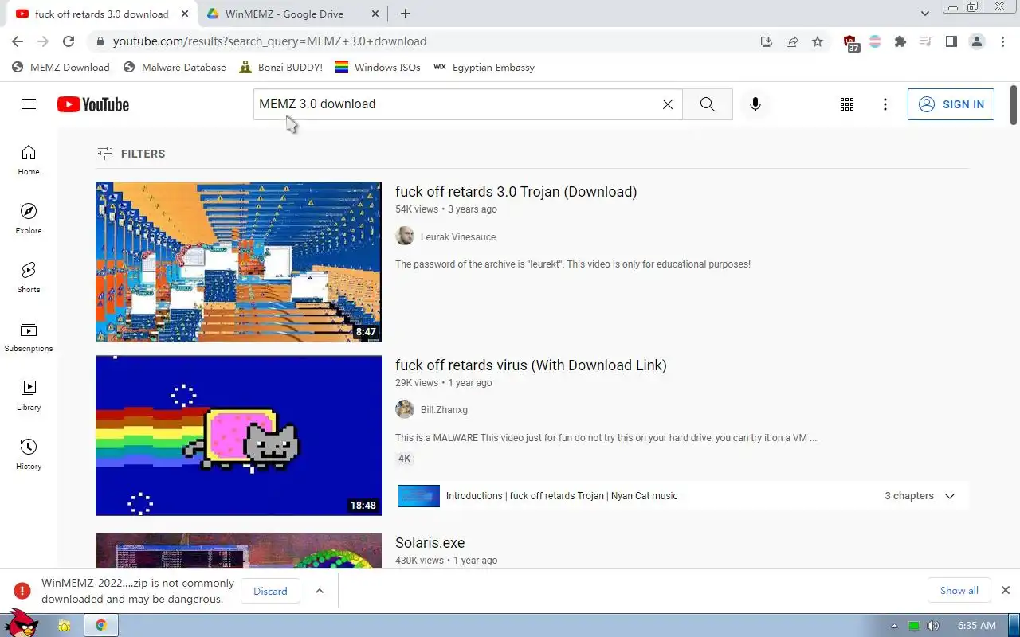Screen dimensions: 1020x637
Task: Click the Nyan Cat video thumbnail
Action: pyautogui.click(x=239, y=436)
